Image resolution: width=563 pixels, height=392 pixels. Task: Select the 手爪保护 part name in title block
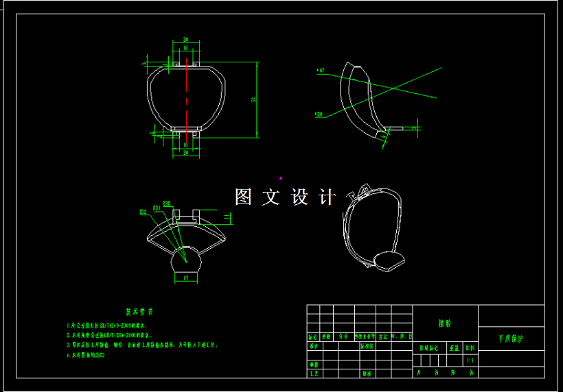pyautogui.click(x=511, y=339)
